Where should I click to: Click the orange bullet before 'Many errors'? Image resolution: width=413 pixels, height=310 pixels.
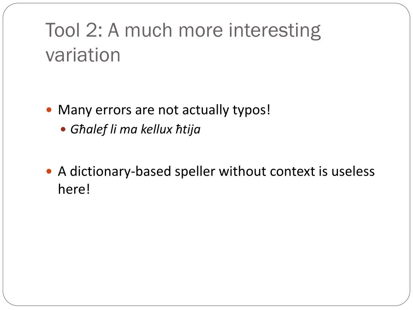click(x=49, y=110)
